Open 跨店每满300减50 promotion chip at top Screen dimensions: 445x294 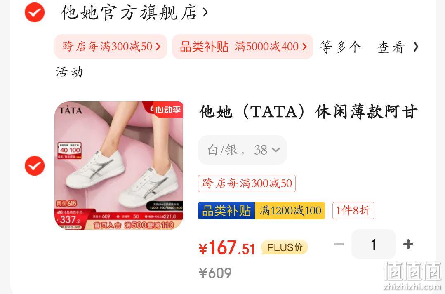pyautogui.click(x=111, y=47)
